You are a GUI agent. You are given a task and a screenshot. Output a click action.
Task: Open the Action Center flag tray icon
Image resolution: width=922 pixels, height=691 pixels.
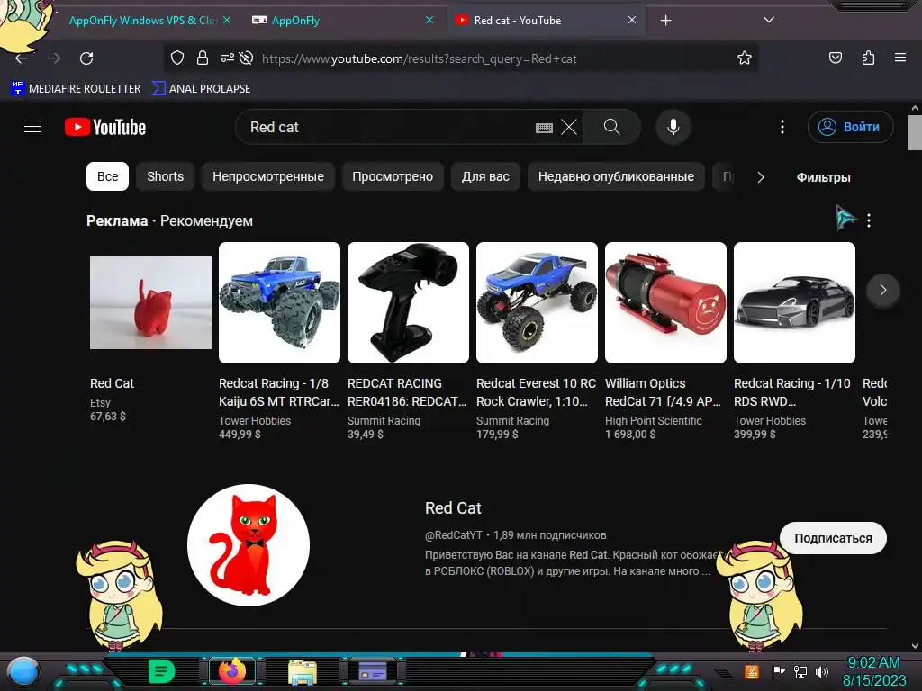[779, 671]
